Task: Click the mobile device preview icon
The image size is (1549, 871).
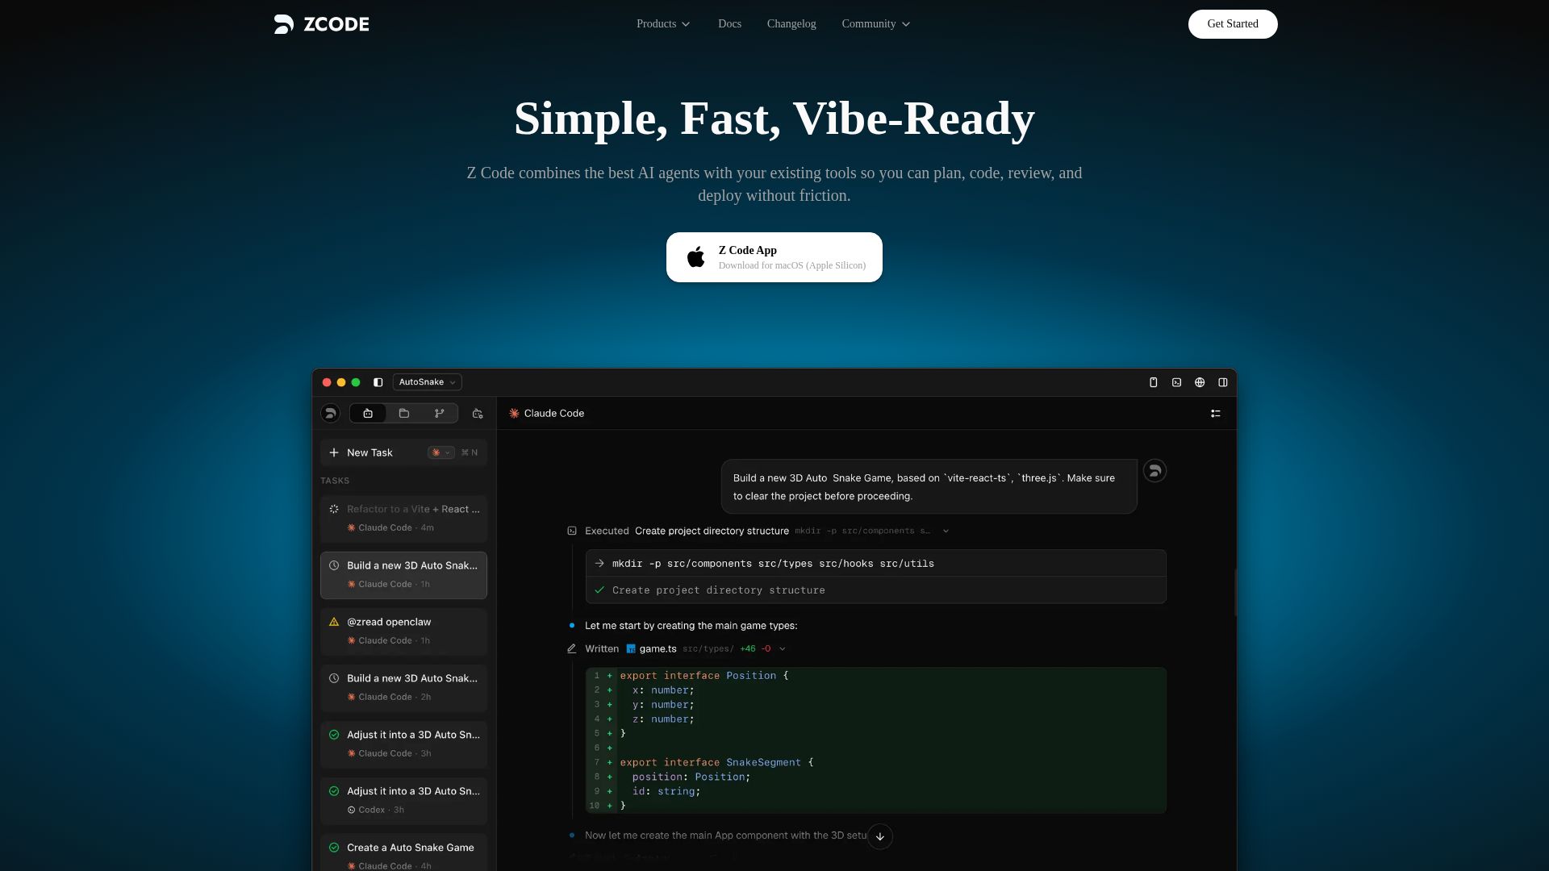Action: tap(1153, 382)
